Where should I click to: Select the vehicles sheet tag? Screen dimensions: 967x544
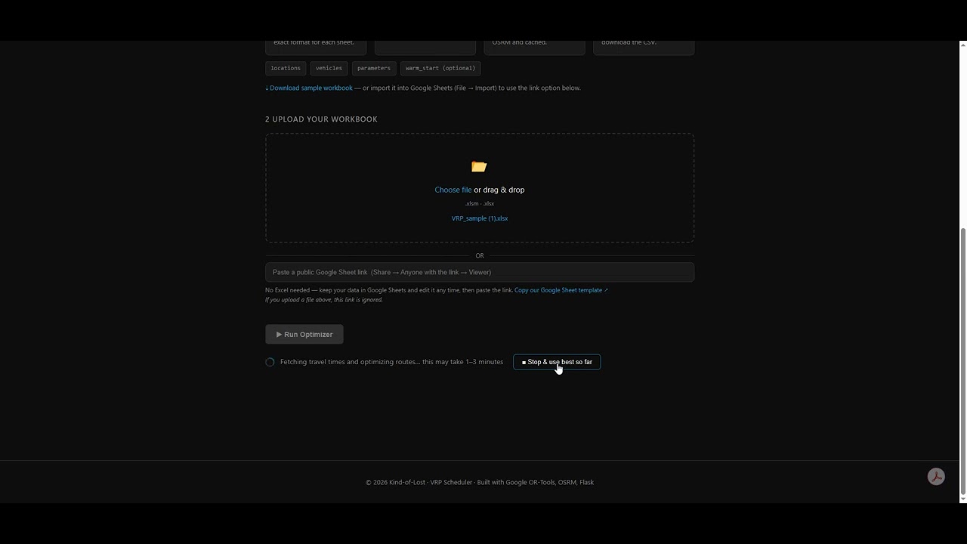pos(329,68)
